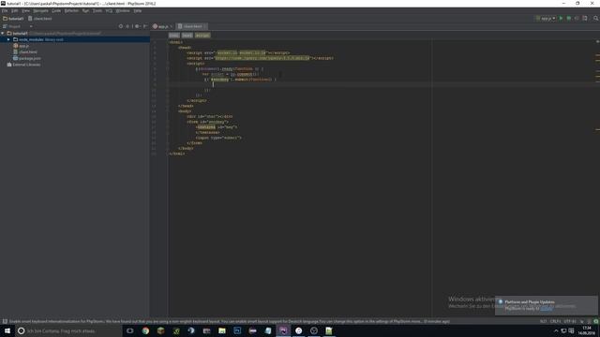Open the Refactor menu
The height and width of the screenshot is (337, 600).
71,10
